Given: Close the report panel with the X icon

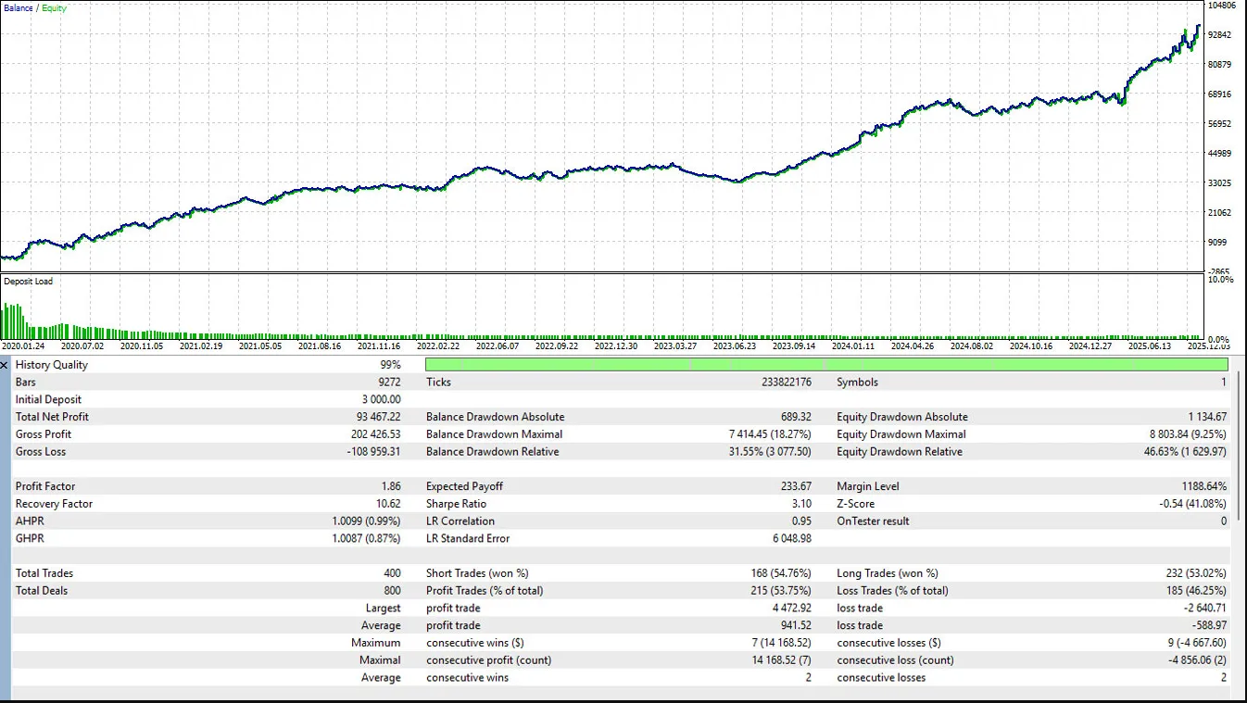Looking at the screenshot, I should coord(5,365).
